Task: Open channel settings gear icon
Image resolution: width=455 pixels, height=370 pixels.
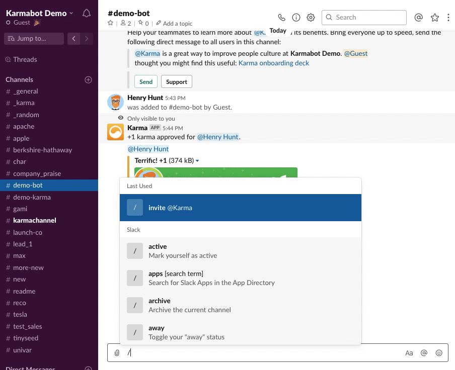Action: click(x=311, y=18)
